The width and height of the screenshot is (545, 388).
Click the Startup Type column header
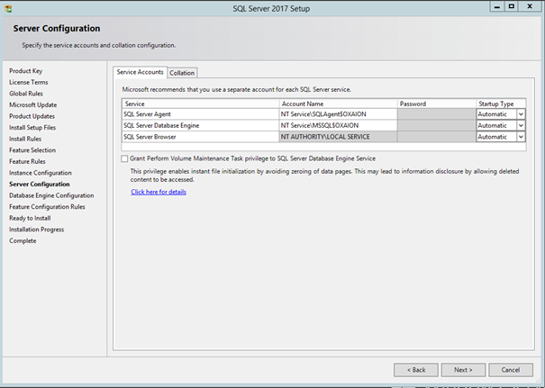(x=501, y=104)
